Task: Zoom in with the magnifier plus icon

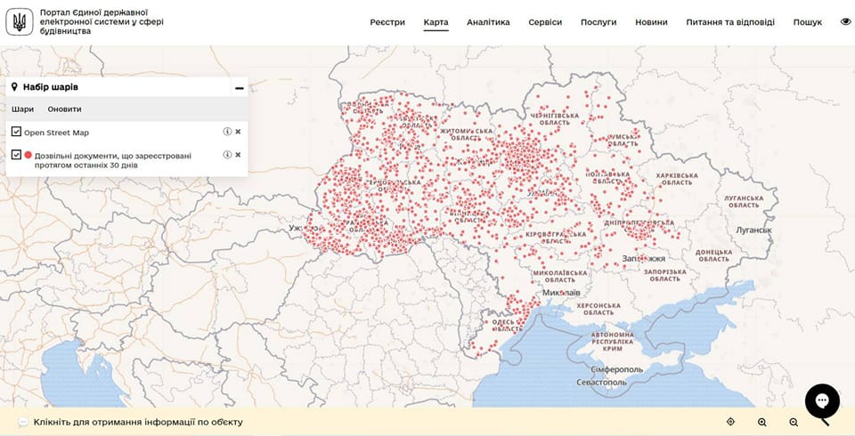Action: [x=762, y=422]
